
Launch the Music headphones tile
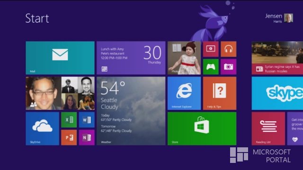(228, 49)
